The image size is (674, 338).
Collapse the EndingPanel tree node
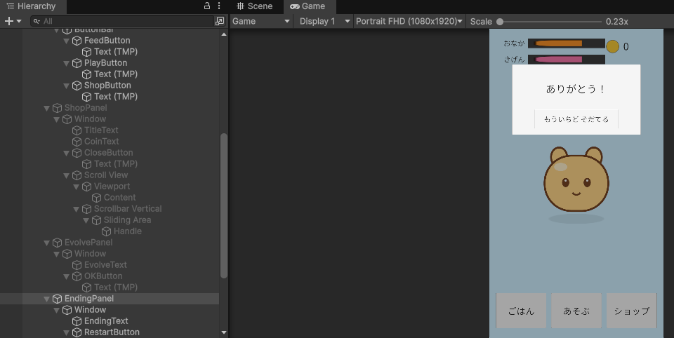pyautogui.click(x=46, y=299)
